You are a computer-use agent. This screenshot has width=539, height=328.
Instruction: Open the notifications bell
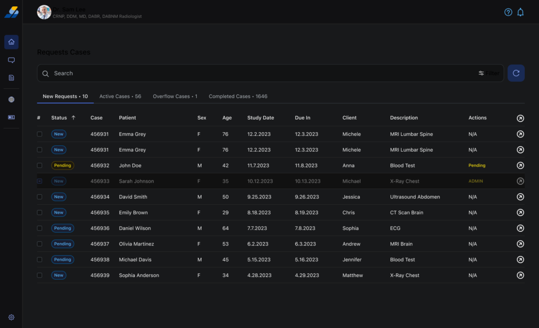coord(521,12)
